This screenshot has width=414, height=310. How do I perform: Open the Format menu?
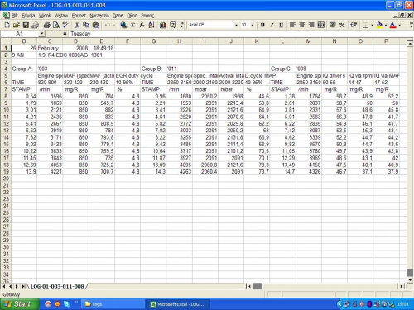[79, 16]
